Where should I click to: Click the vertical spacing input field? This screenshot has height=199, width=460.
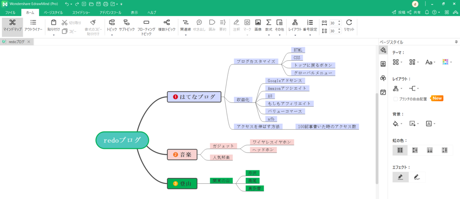coord(332,31)
